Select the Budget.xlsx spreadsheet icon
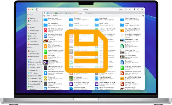Screen dimensions: 172x105 122,46
